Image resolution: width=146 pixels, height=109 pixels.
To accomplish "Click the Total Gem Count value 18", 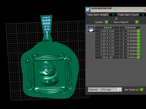I will pos(143,15).
